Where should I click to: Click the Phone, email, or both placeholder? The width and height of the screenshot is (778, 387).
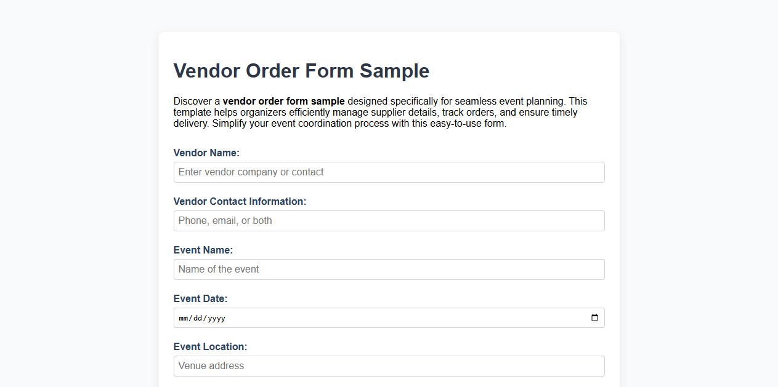pyautogui.click(x=224, y=220)
